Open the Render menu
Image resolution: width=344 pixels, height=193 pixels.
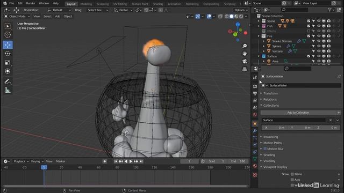point(31,3)
